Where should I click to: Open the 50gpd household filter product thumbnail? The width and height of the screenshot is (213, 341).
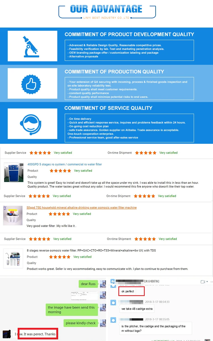(x=13, y=215)
